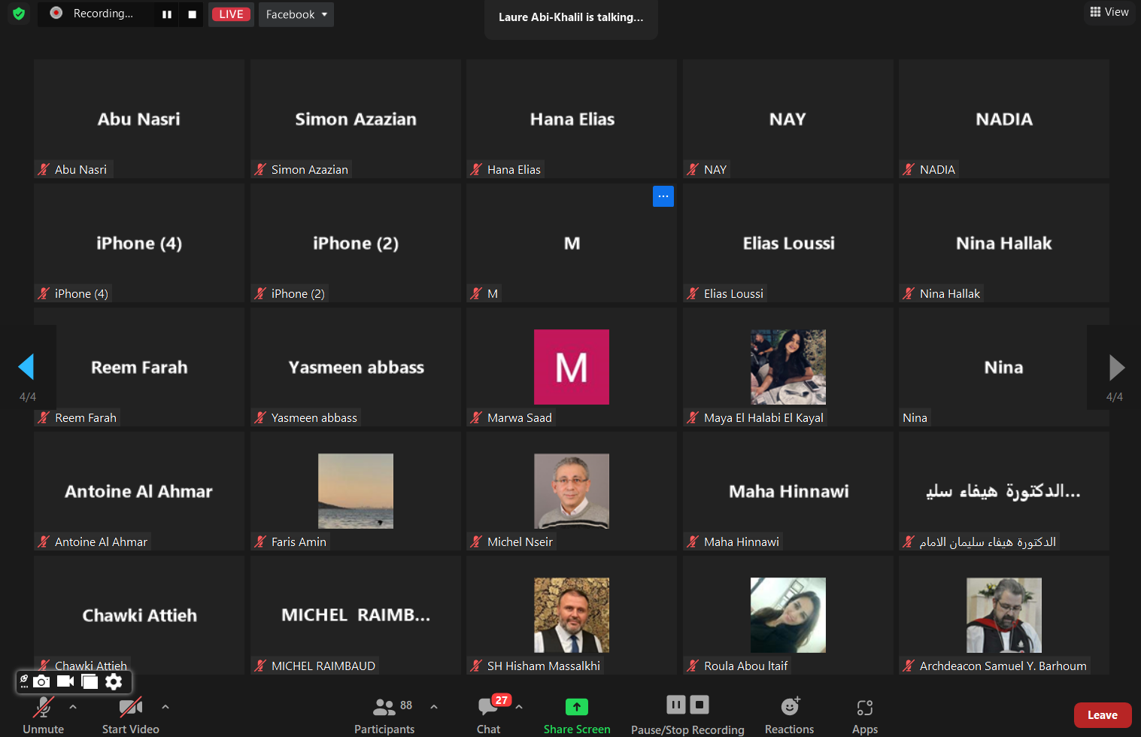Viewport: 1141px width, 737px height.
Task: Expand the Chat options caret
Action: 519,707
